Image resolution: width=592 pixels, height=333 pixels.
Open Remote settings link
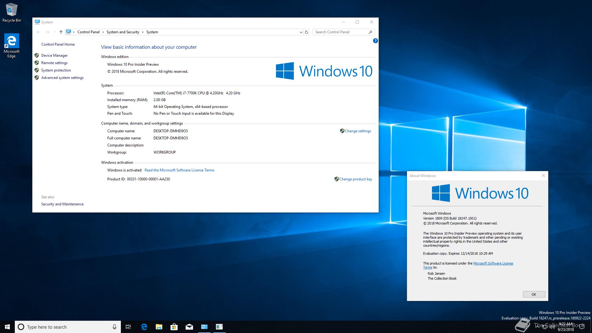[55, 63]
